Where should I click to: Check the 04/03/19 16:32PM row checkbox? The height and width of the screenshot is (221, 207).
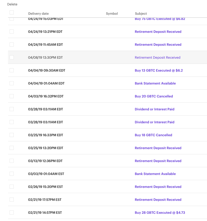[x=12, y=96]
